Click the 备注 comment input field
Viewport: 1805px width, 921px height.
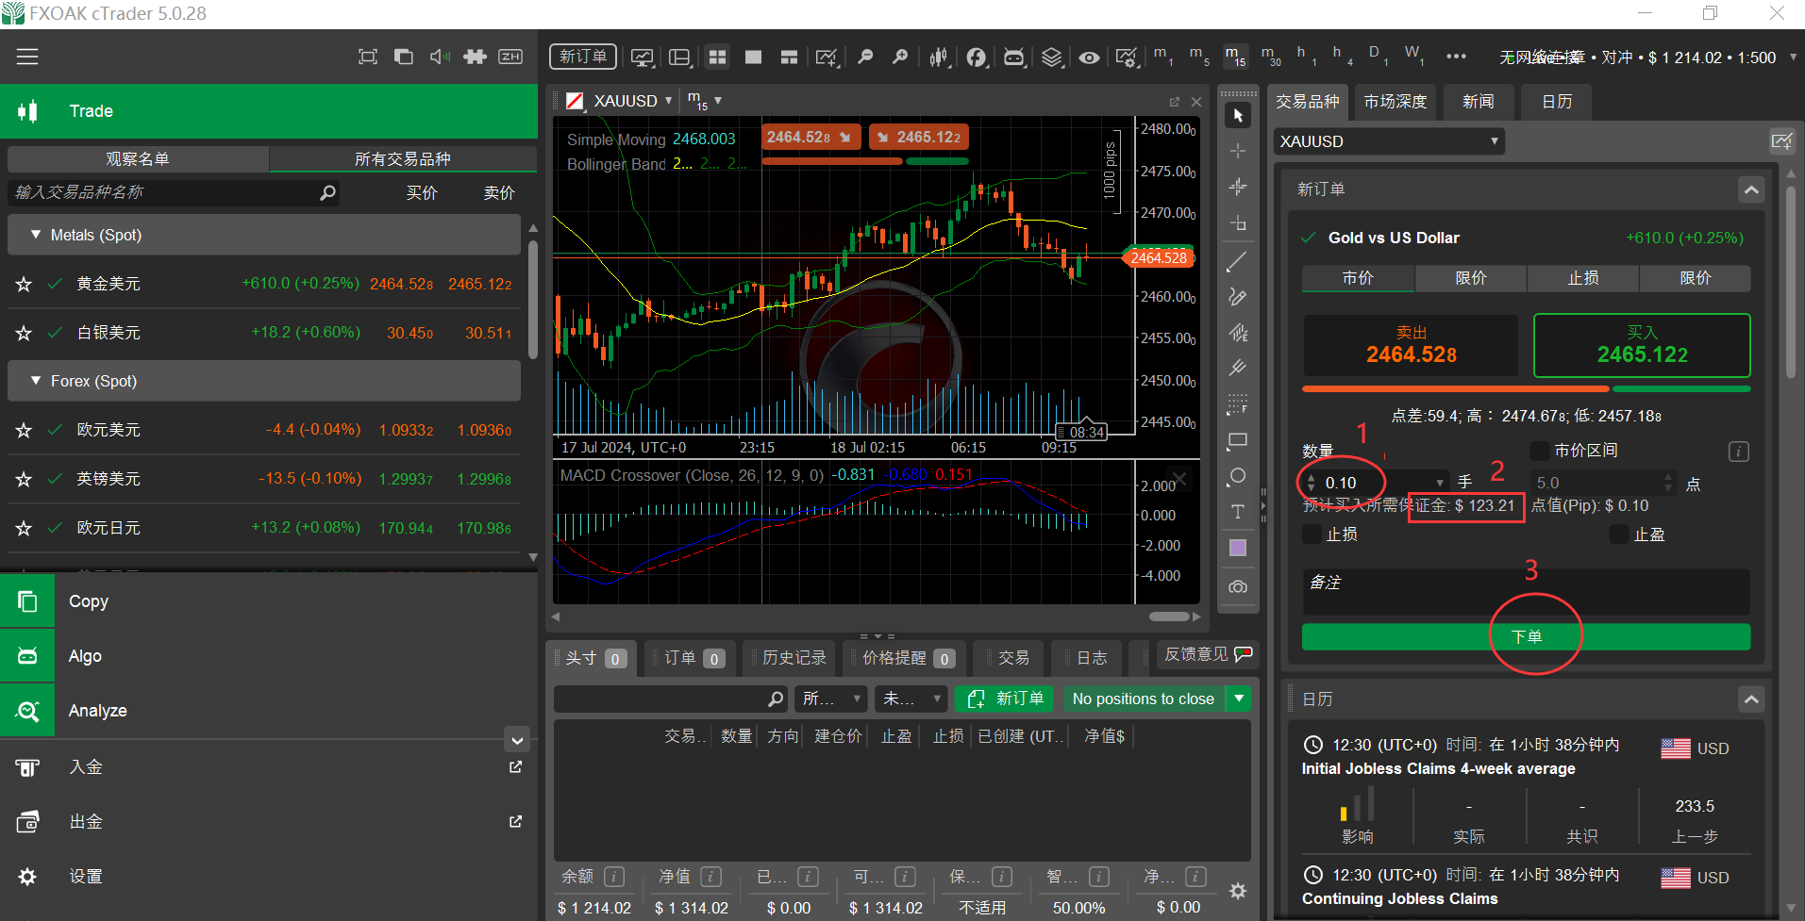click(1526, 592)
